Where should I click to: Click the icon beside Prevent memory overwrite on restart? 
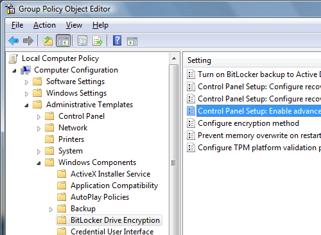click(x=191, y=135)
